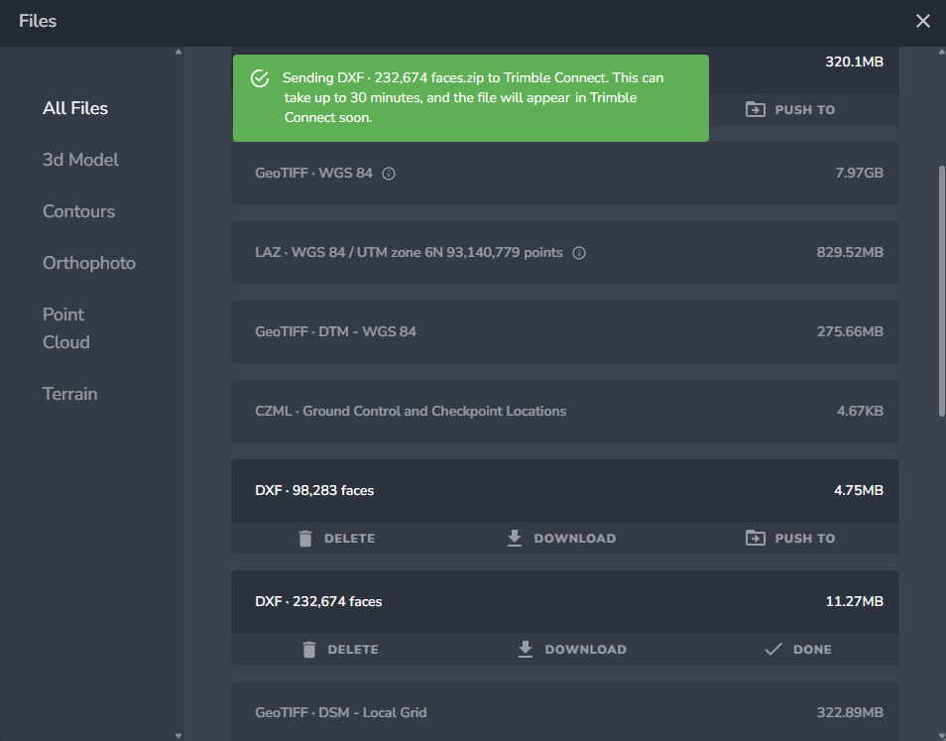This screenshot has width=946, height=741.
Task: Open info icon beside LAZ point count
Action: (x=579, y=253)
